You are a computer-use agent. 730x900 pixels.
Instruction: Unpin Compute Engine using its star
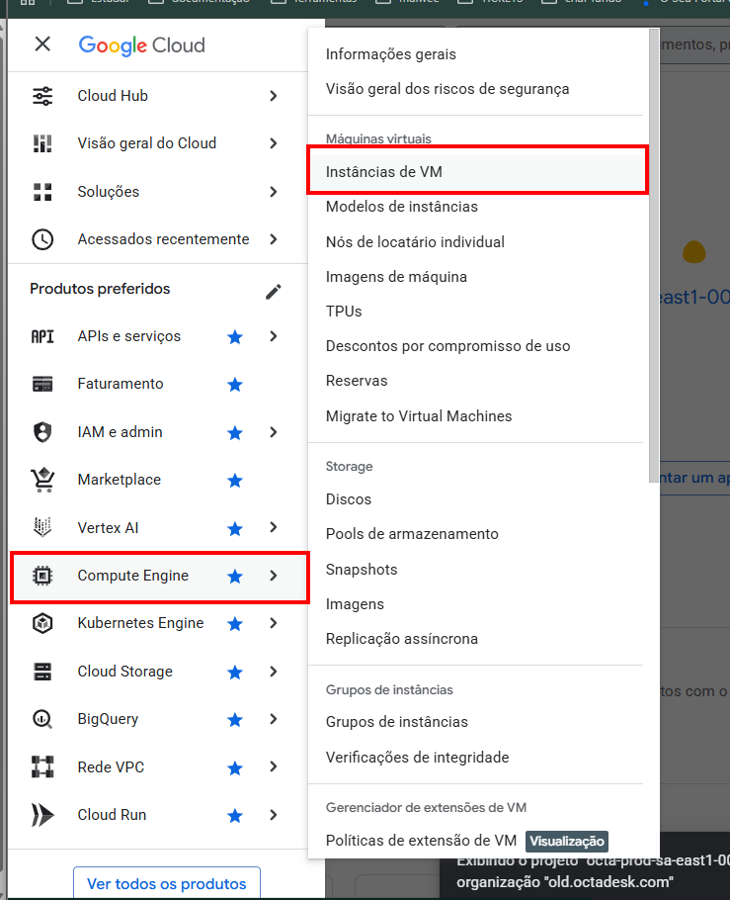235,576
